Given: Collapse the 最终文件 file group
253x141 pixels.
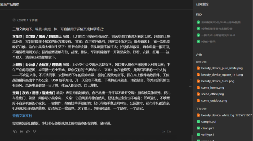Looking at the screenshot, I should [201, 62].
